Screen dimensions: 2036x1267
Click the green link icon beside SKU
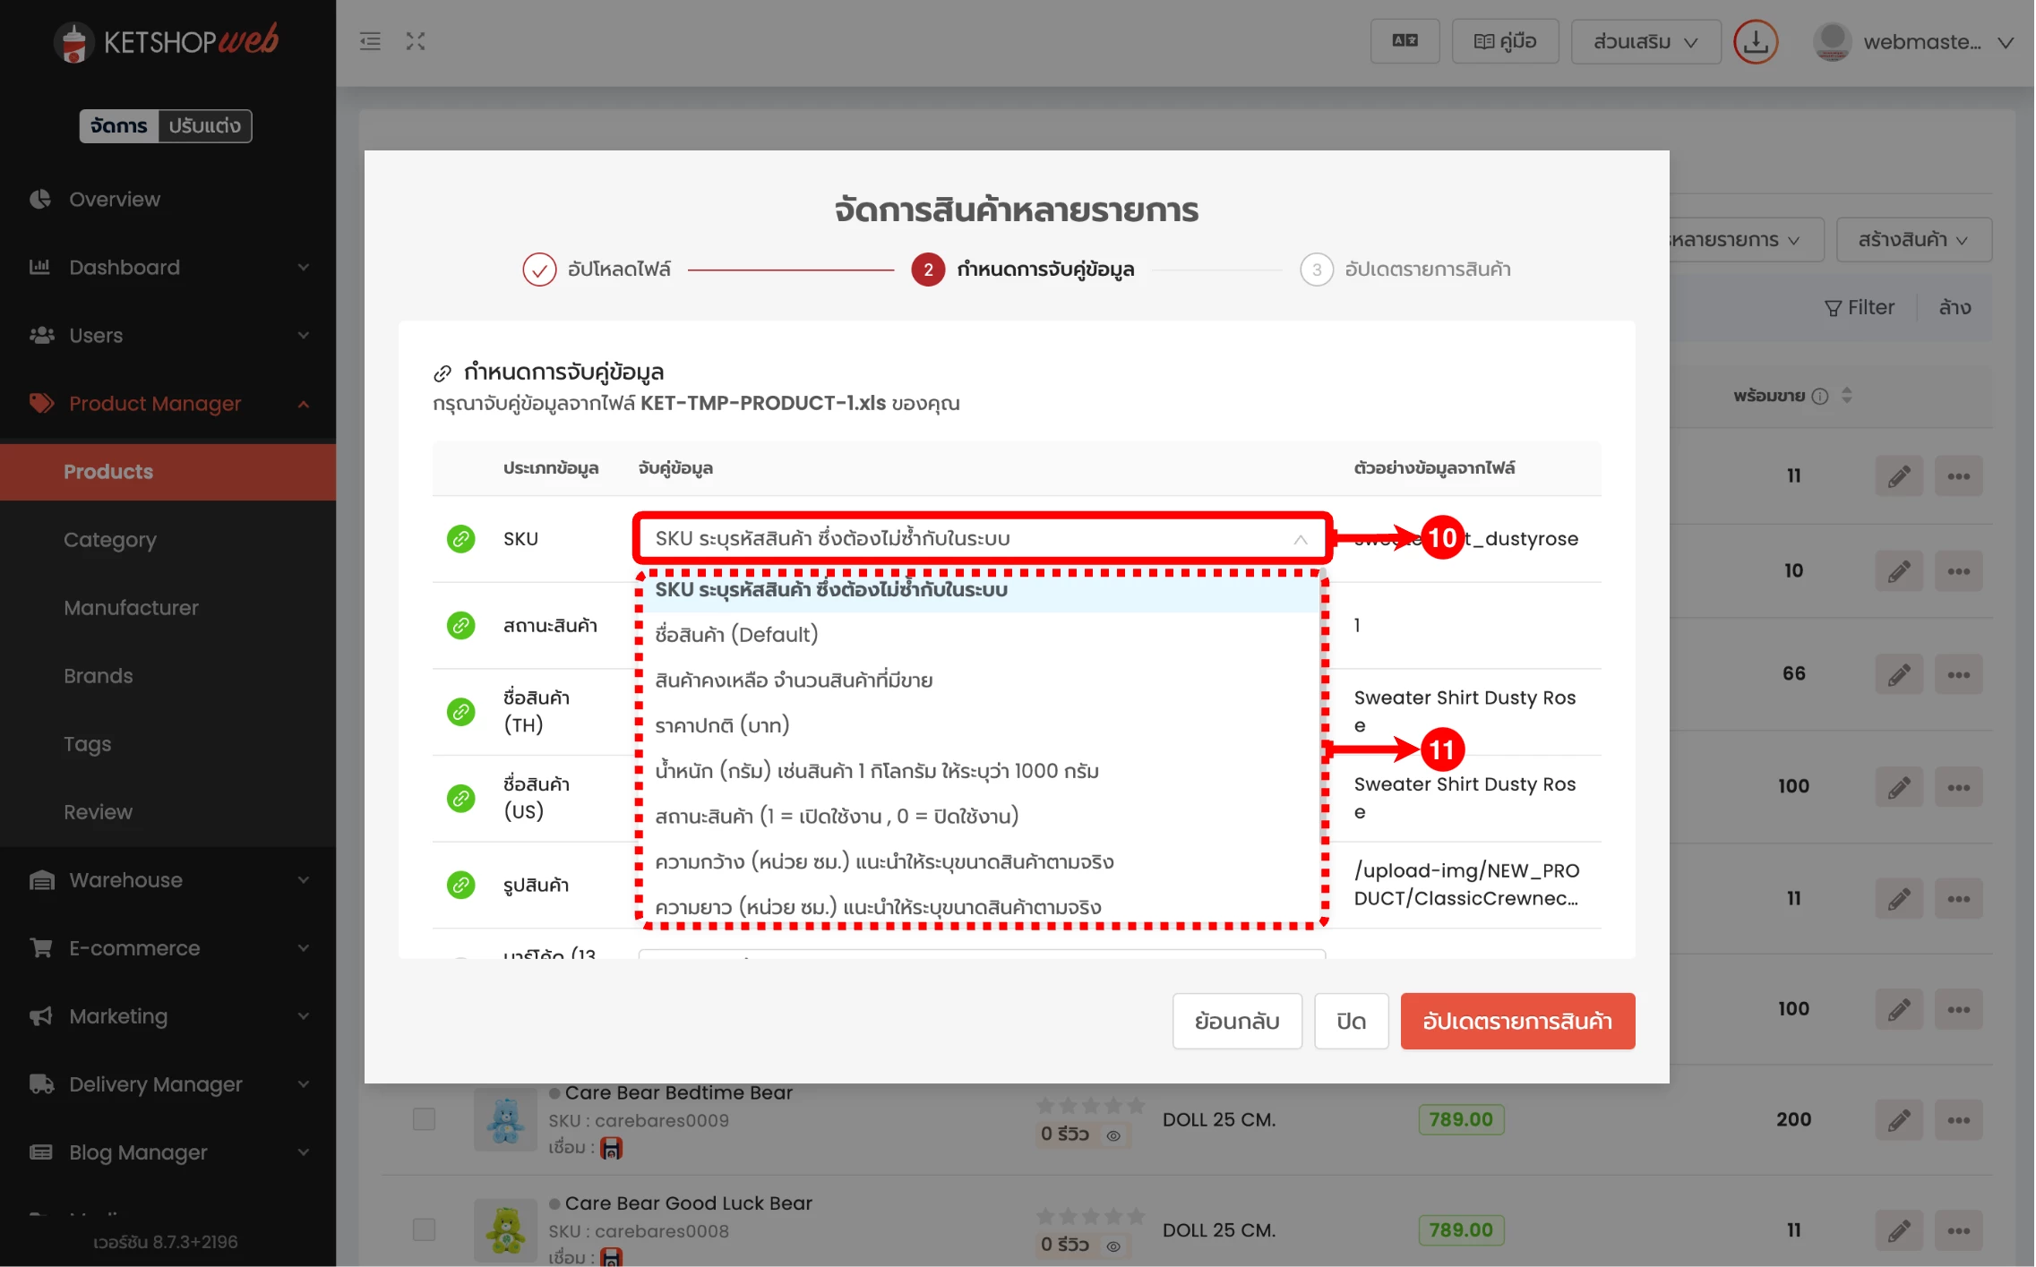(x=461, y=539)
